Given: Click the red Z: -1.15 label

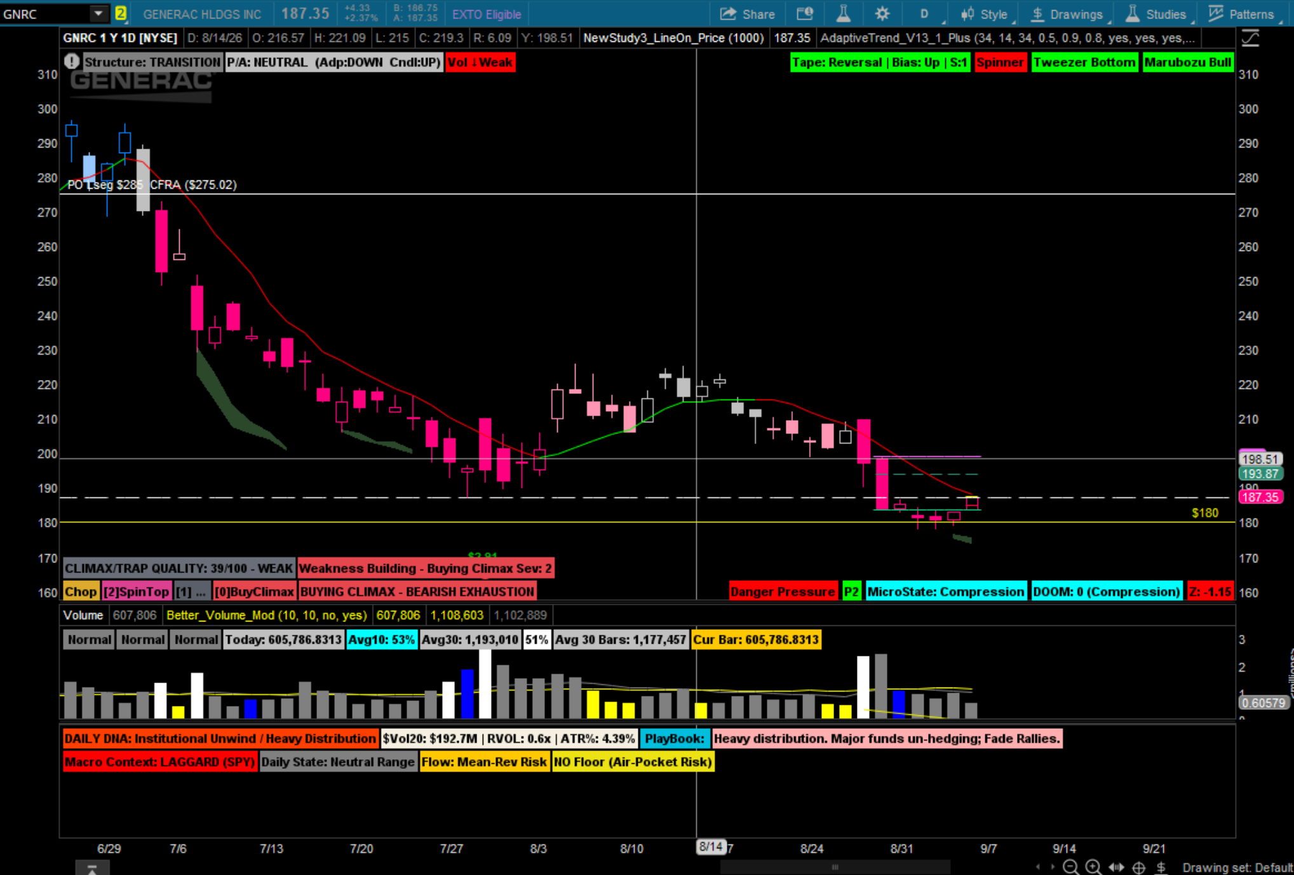Looking at the screenshot, I should (1210, 592).
